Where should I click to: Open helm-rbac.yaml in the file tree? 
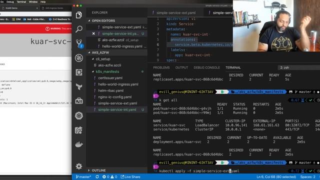click(110, 90)
